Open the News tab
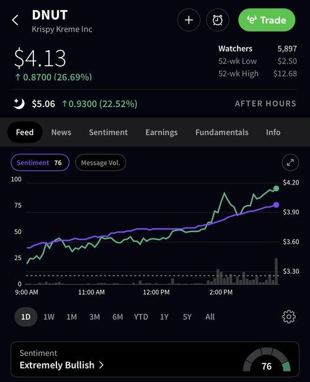Screen dimensions: 310x382 click(61, 132)
